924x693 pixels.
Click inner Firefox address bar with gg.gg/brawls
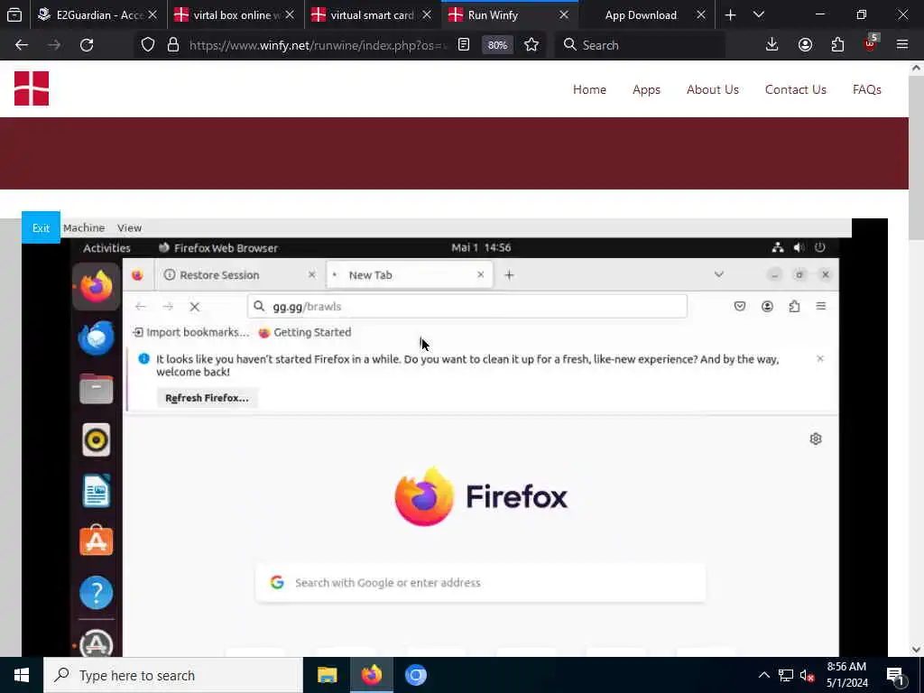point(467,307)
